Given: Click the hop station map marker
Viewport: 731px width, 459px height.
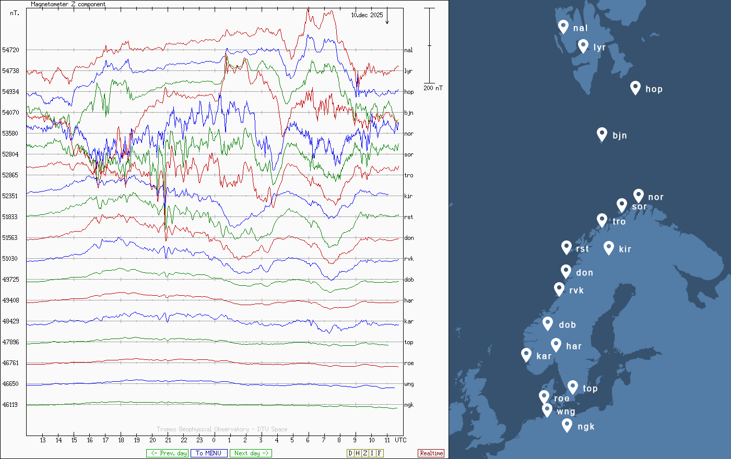Looking at the screenshot, I should click(635, 87).
